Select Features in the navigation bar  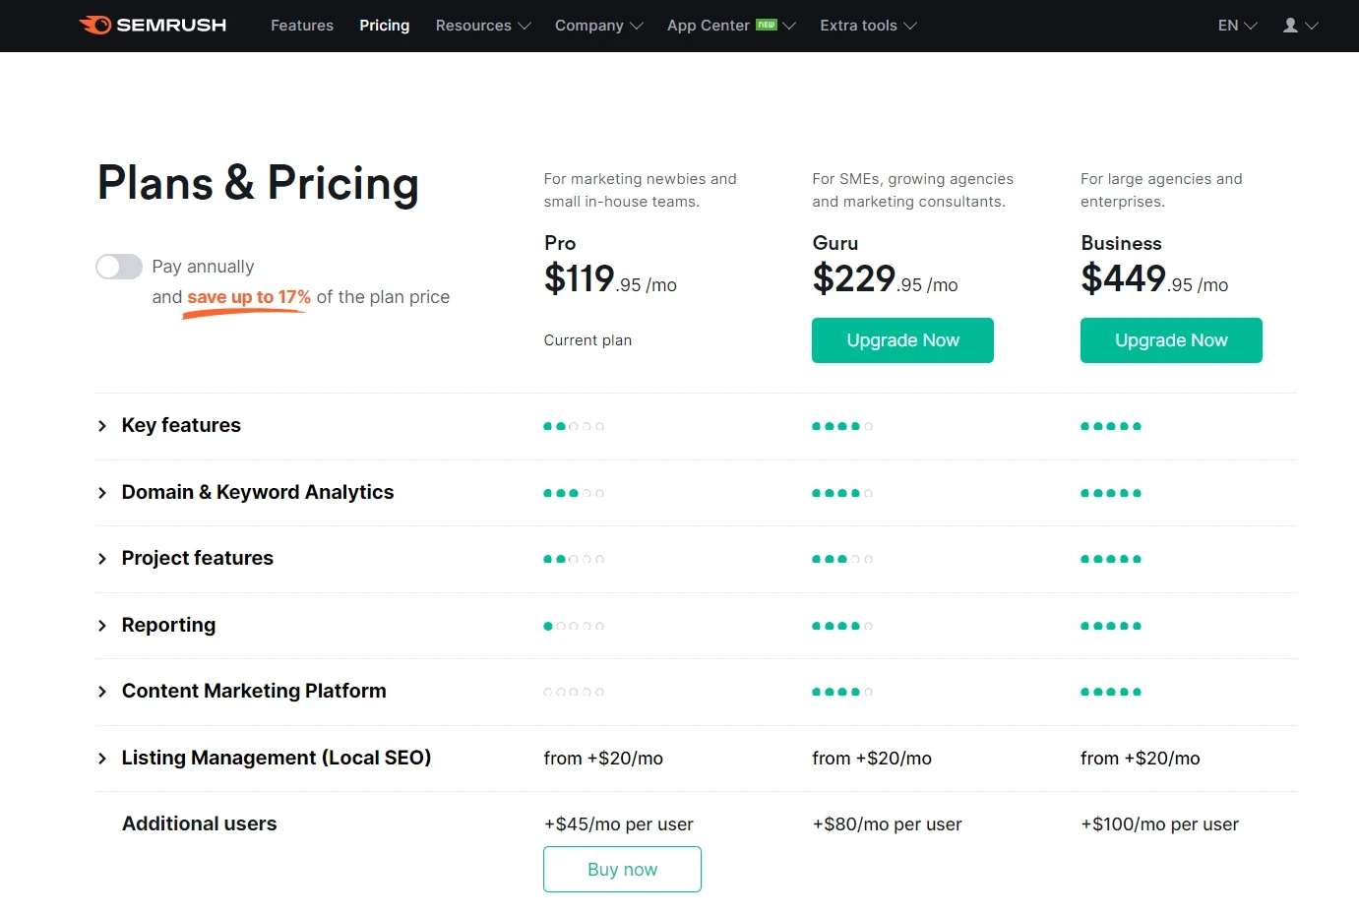(x=301, y=26)
